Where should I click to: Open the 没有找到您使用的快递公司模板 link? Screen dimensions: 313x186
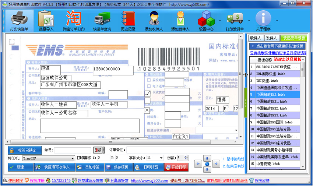coord(278,53)
